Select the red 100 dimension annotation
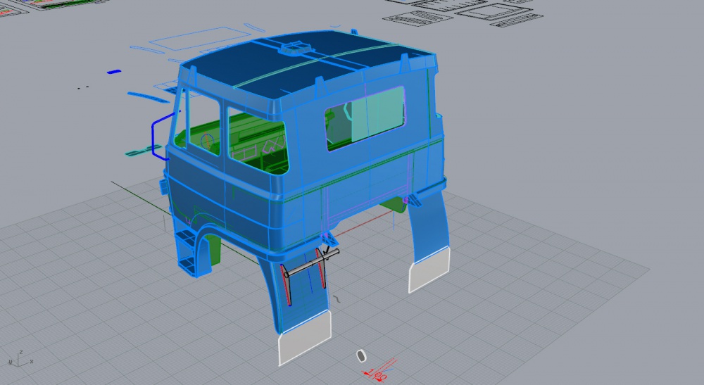Screen dimensions: 704x385 [x=379, y=370]
